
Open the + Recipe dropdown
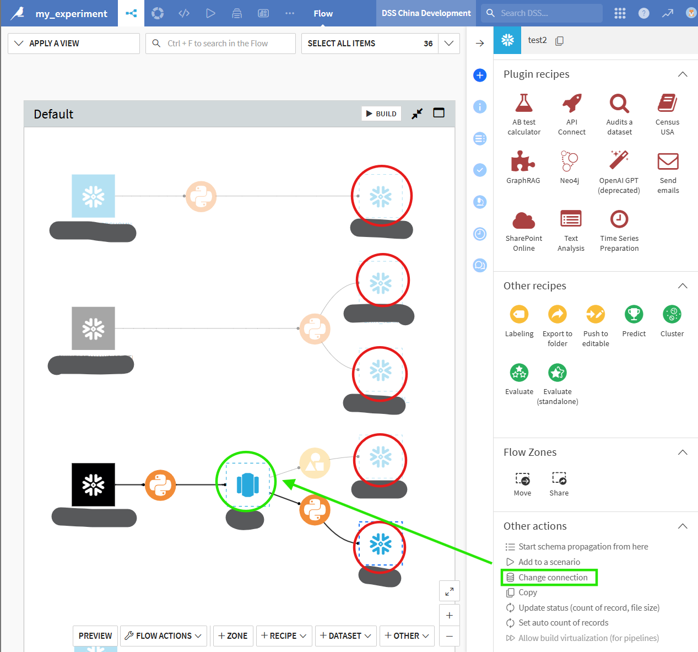[284, 635]
